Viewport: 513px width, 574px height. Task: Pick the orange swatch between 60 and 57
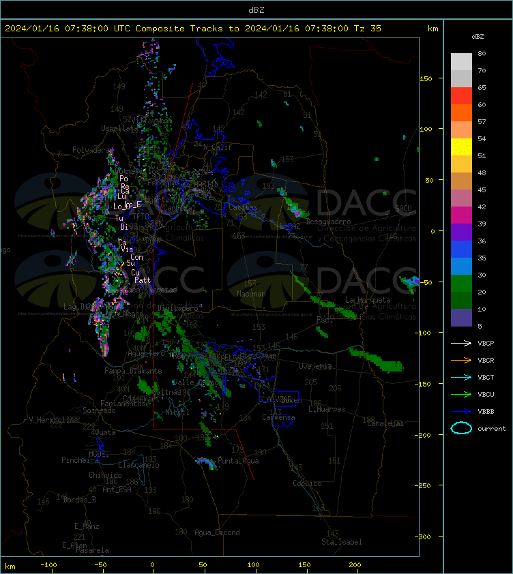(x=461, y=112)
